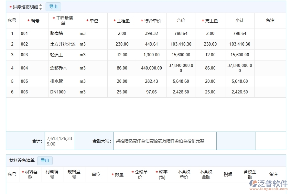291x194 pixels.
Task: Click the 完工量 column header
Action: (x=210, y=20)
